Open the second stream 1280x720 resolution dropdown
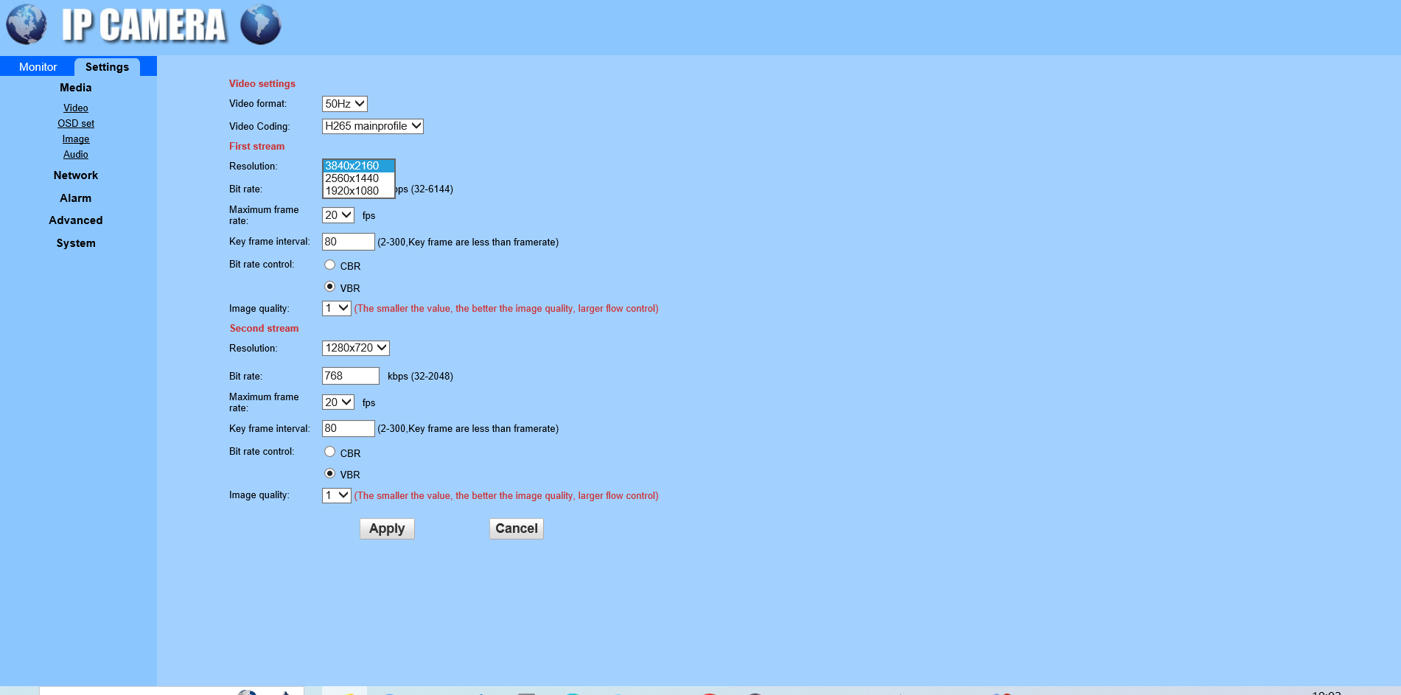 point(355,348)
